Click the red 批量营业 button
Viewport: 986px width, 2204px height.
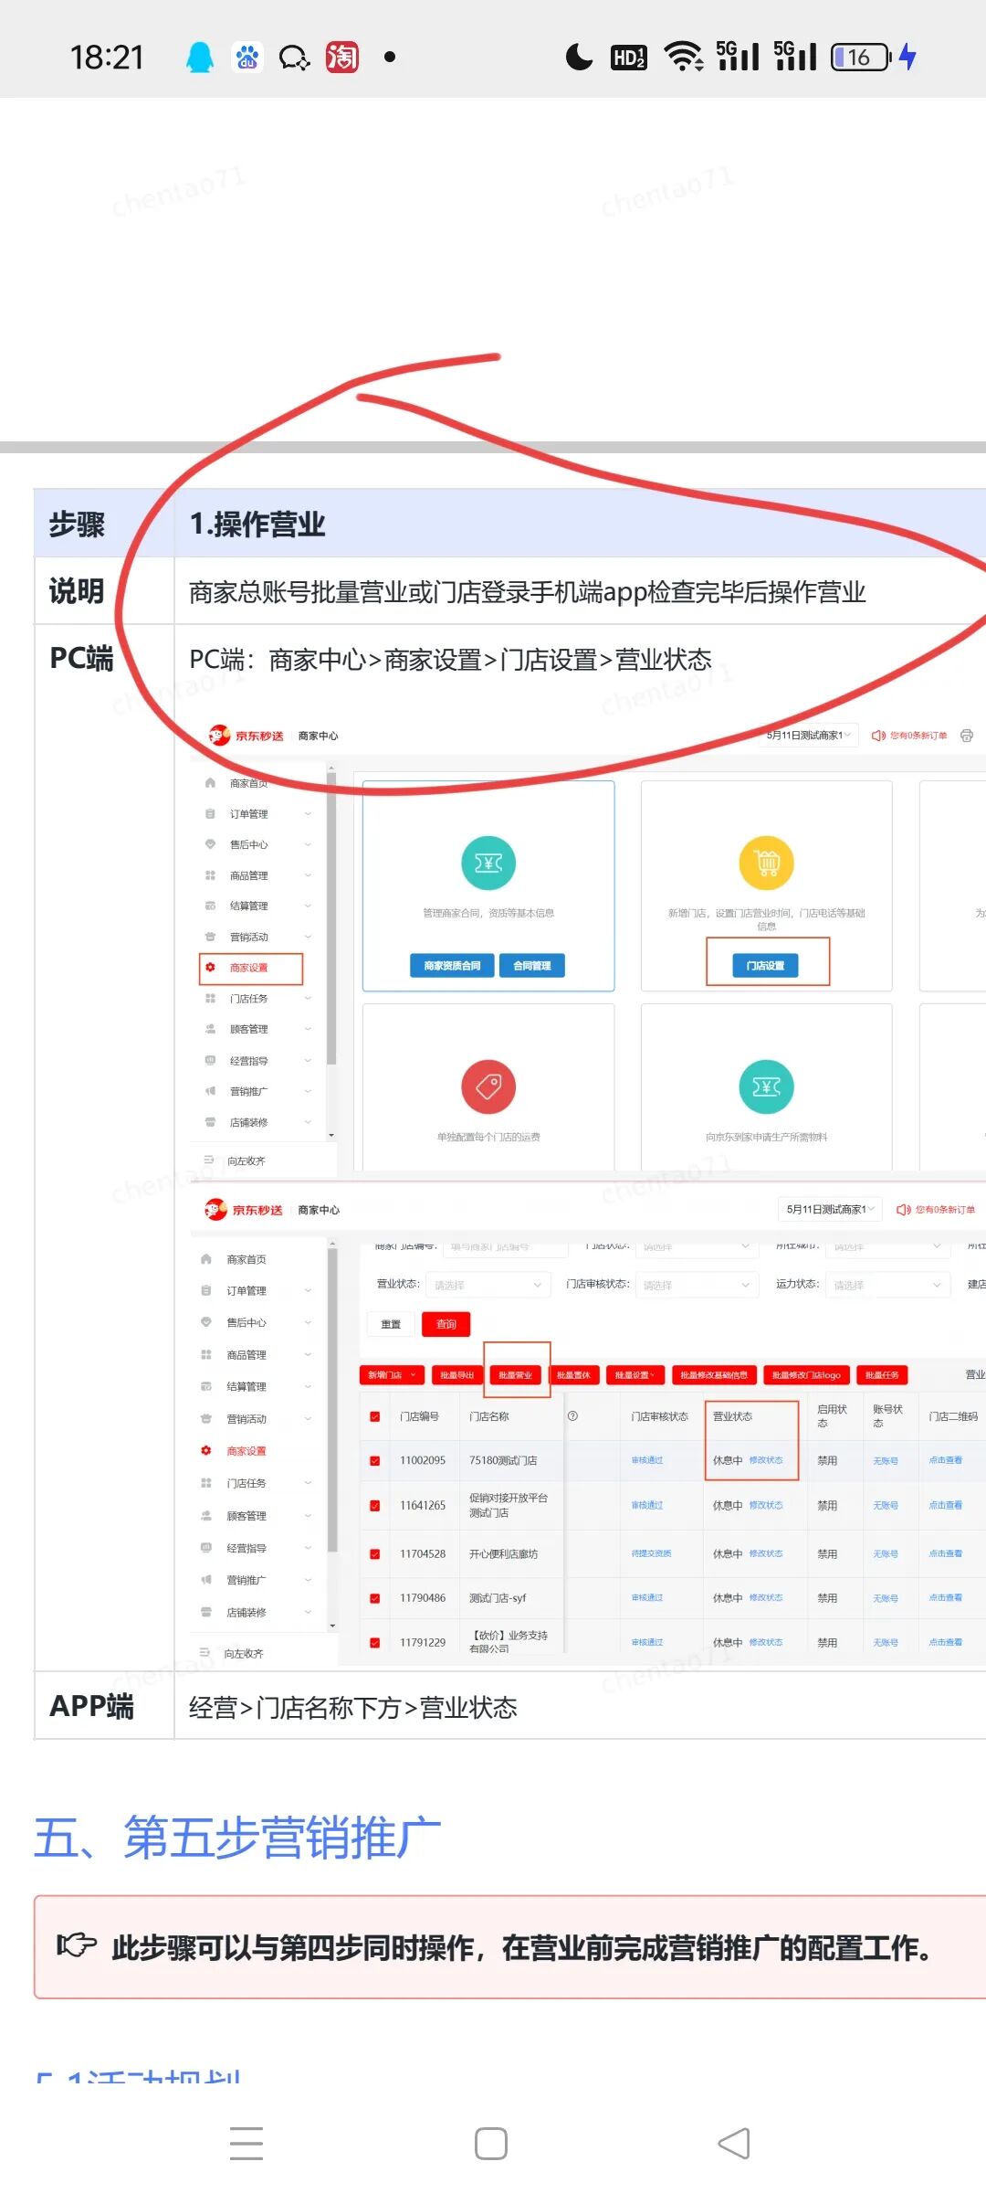coord(515,1375)
